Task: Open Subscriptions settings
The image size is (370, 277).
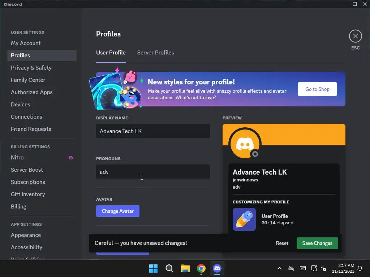Action: click(x=42, y=182)
